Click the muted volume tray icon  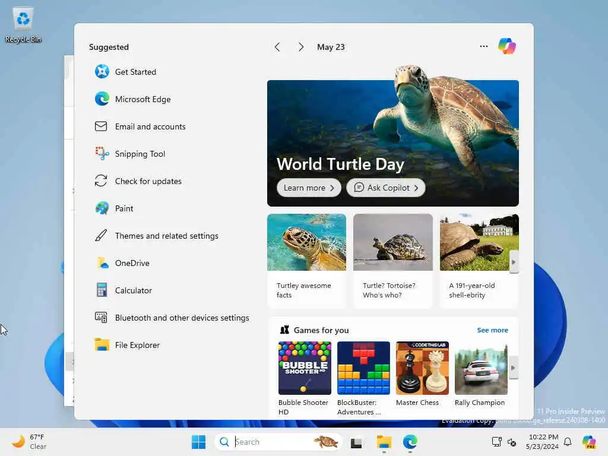(x=512, y=442)
